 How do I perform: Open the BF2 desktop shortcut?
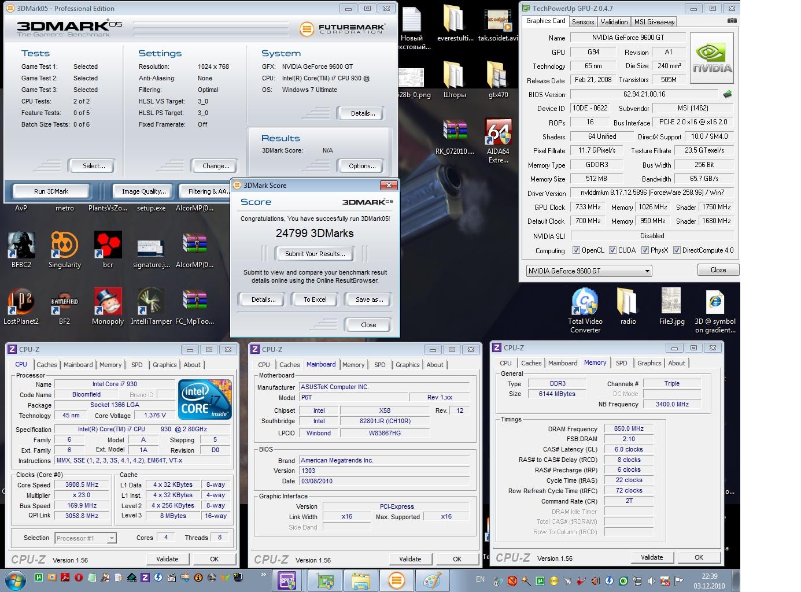click(65, 307)
